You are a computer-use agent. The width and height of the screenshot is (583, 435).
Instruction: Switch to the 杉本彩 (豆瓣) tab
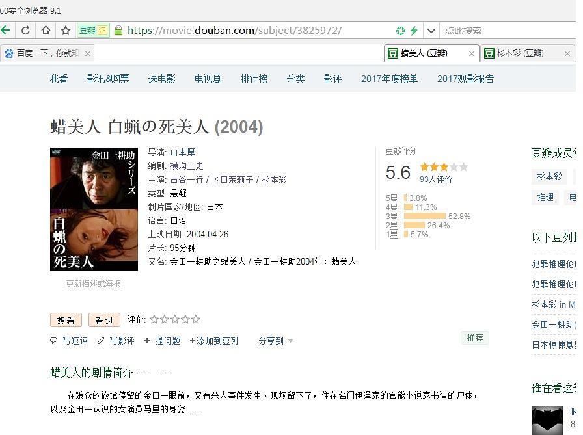[520, 53]
